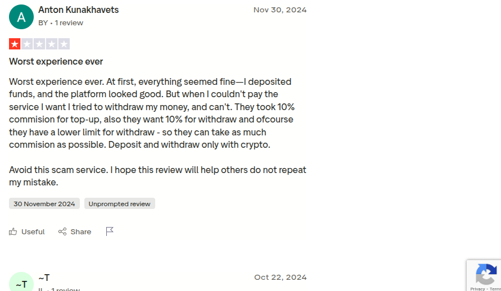Open the "Worst experience ever" review title
Viewport: 501px width, 291px height.
[x=56, y=61]
